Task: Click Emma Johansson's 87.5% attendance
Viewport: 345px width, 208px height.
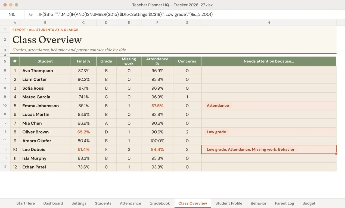Action: coord(157,106)
